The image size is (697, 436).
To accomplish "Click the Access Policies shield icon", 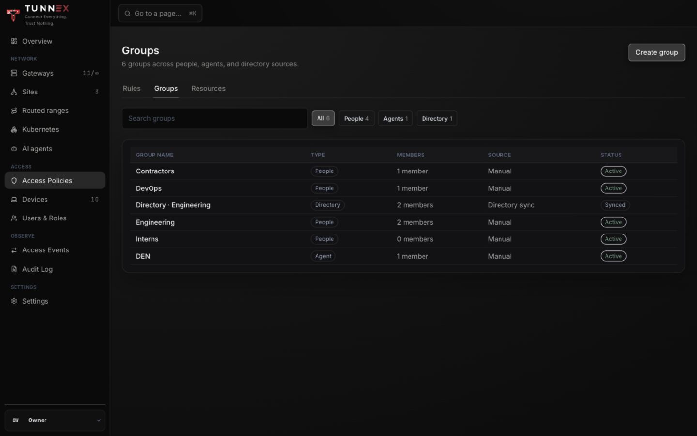I will click(x=14, y=181).
